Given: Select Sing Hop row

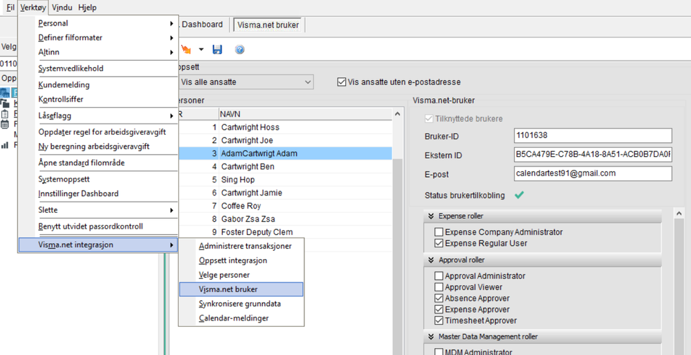Looking at the screenshot, I should [284, 180].
